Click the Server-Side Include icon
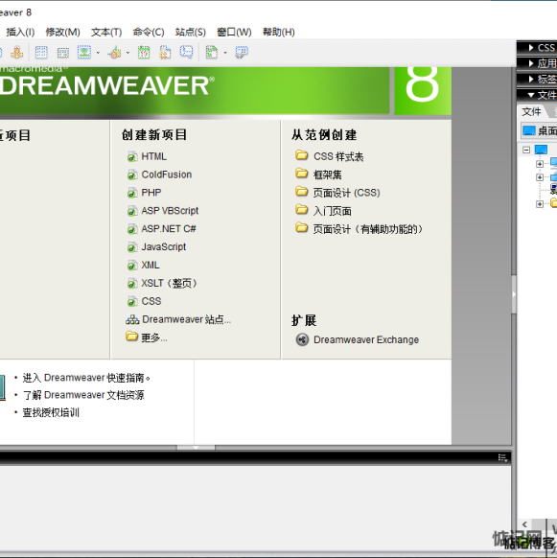 point(165,53)
